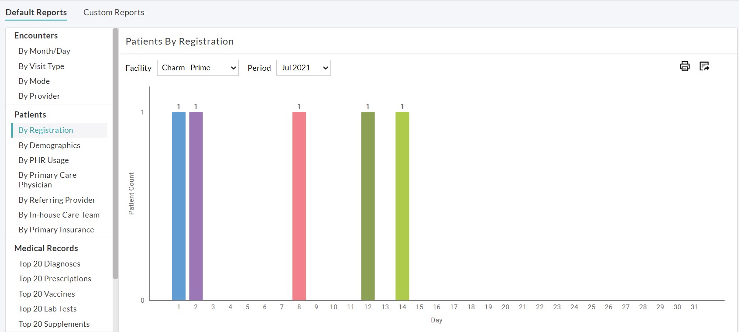
Task: Click the sidebar vertical scrollbar
Action: [115, 153]
